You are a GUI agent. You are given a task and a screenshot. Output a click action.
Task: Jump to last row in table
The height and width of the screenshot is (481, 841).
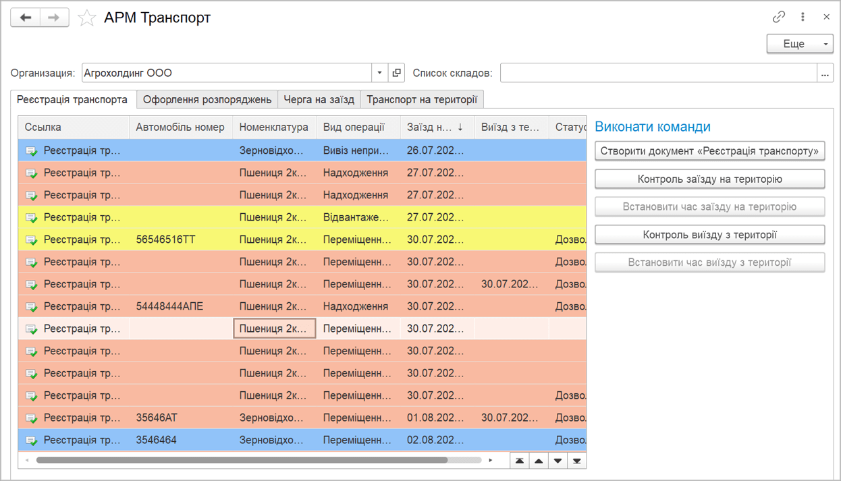576,461
